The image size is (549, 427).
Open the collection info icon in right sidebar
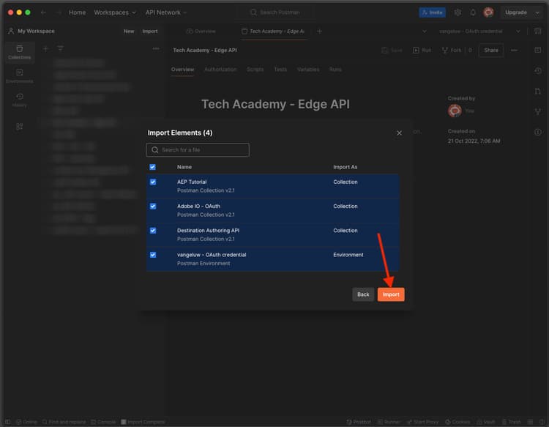pos(538,132)
